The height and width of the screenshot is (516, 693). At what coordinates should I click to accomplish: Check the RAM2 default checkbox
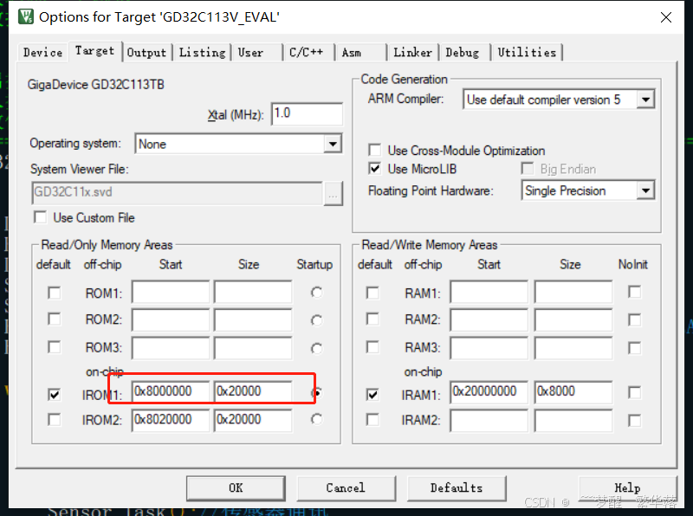372,319
